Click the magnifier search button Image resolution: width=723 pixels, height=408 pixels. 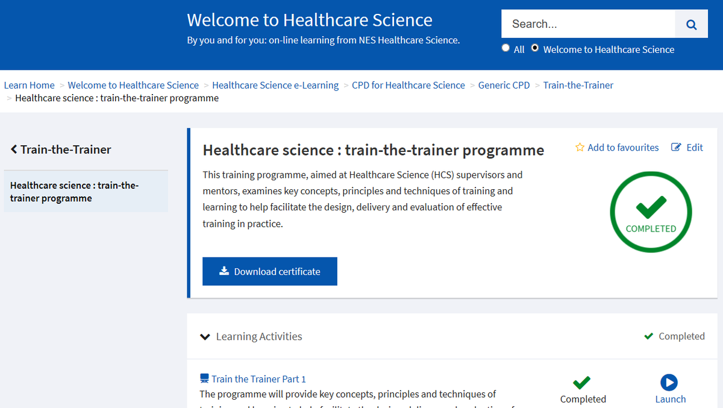click(x=692, y=25)
